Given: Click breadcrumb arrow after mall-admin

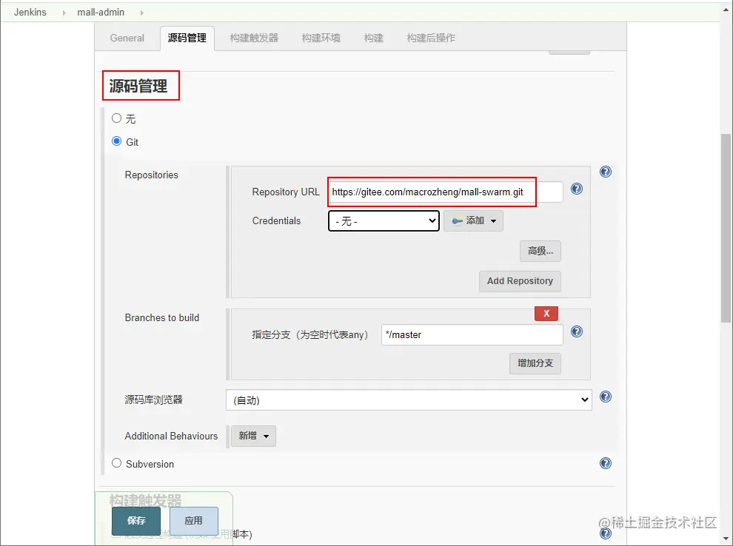Looking at the screenshot, I should (141, 13).
